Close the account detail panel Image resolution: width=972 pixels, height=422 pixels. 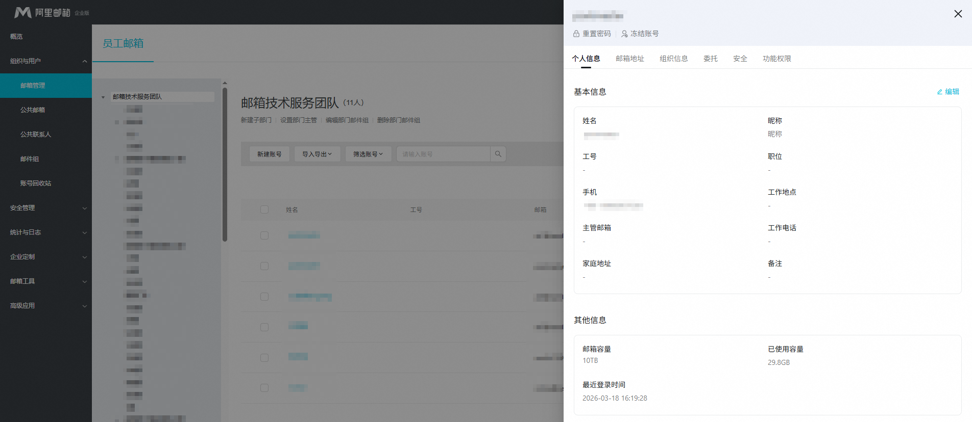958,14
